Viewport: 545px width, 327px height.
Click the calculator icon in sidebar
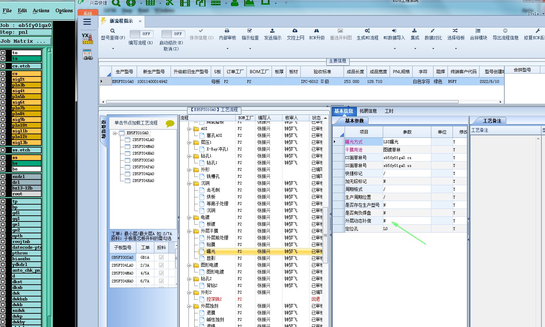(88, 55)
